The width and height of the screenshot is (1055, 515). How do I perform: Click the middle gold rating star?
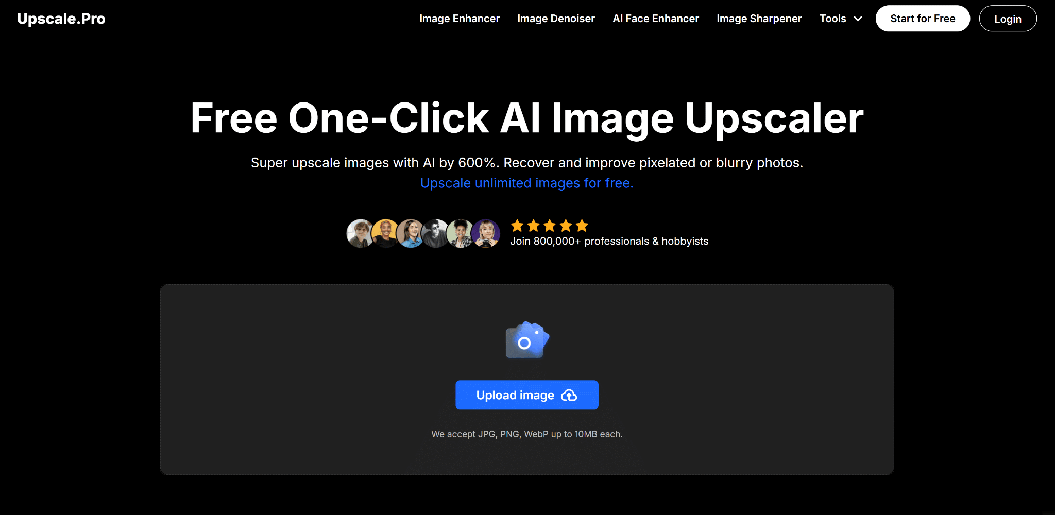point(550,226)
